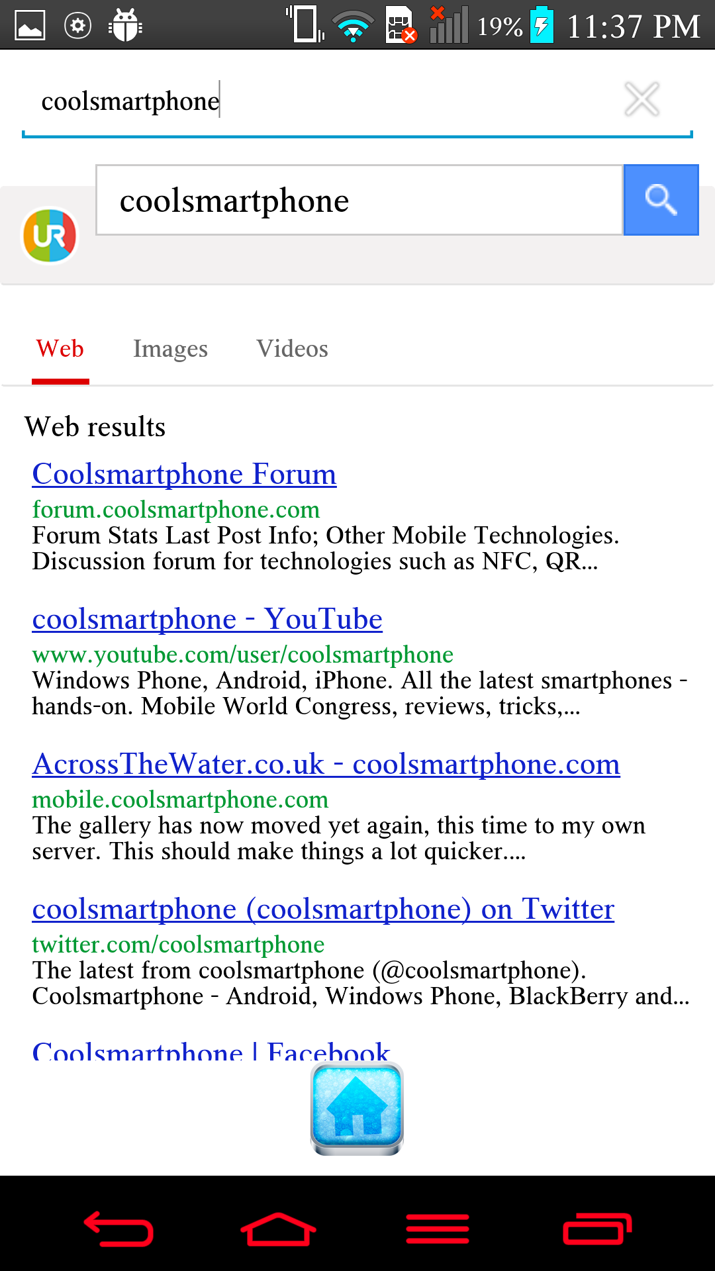Image resolution: width=715 pixels, height=1271 pixels.
Task: Tap the twitter.com/coolsmartphone URL text
Action: (178, 945)
